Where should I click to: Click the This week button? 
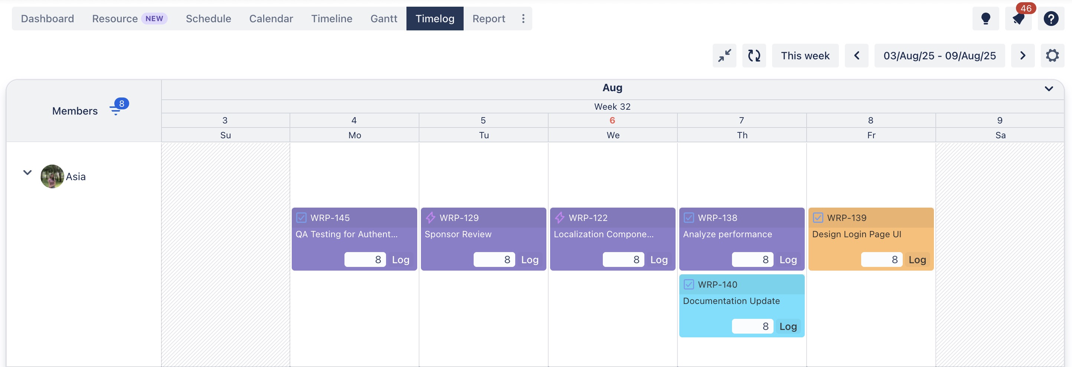[x=804, y=56]
